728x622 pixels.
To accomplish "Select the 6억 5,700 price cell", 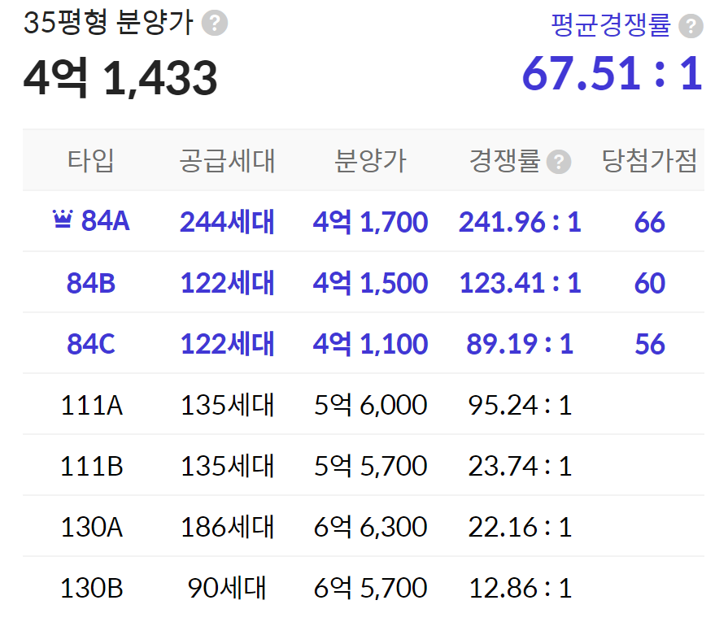I will (370, 588).
